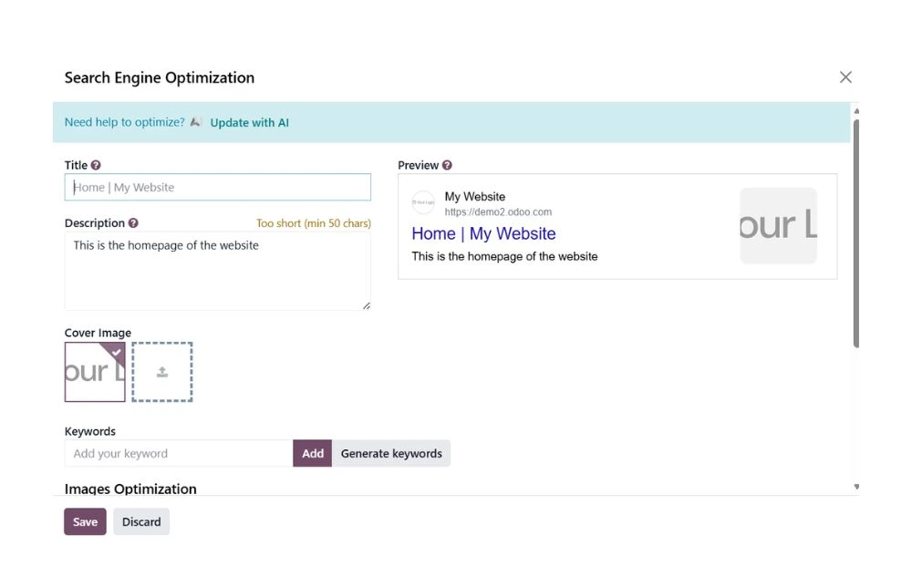Click the Cover Image label
Image resolution: width=912 pixels, height=577 pixels.
tap(98, 333)
